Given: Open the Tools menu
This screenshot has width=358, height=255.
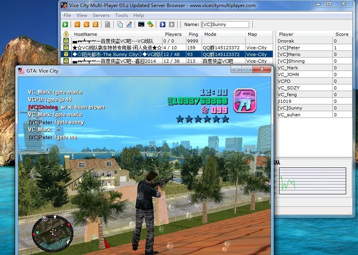Looking at the screenshot, I should click(121, 15).
